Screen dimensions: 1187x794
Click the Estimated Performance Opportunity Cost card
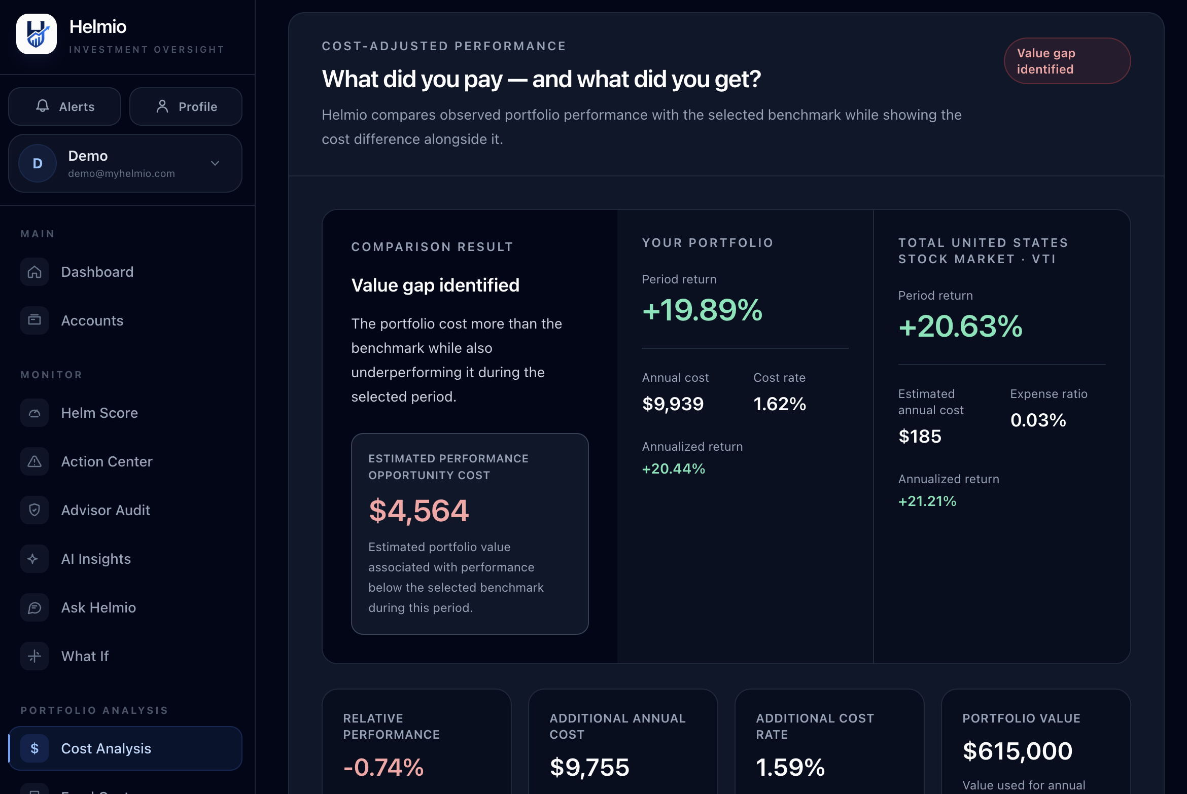click(470, 533)
